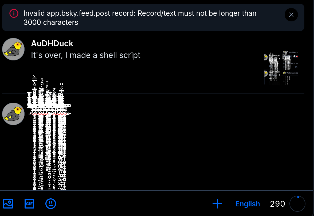Click the "It's over, I made a shell script" text
Screen dimensions: 314x216
tap(86, 55)
